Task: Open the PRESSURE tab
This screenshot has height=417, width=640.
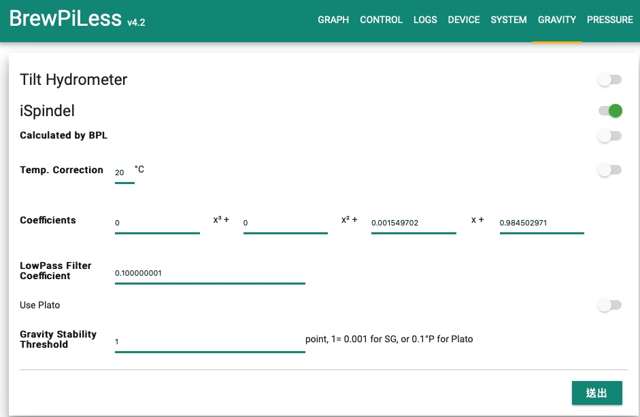Action: (610, 20)
